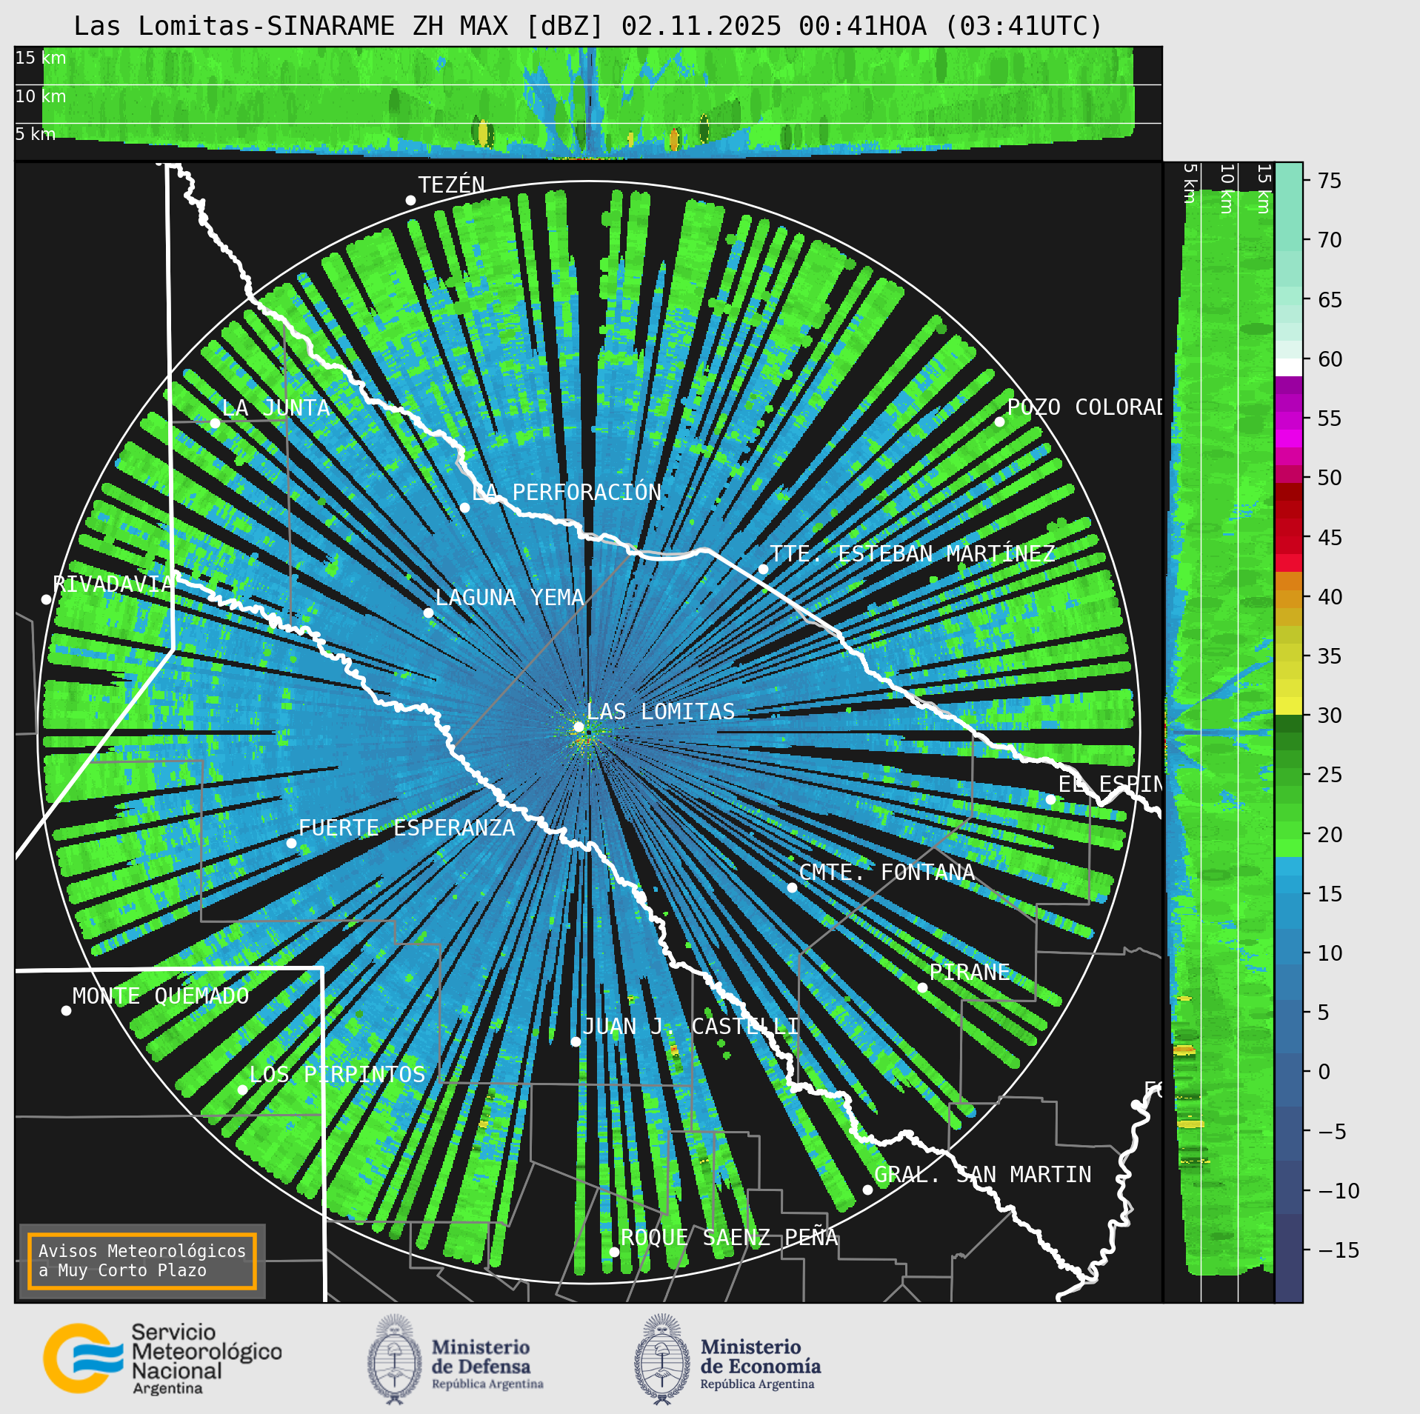Click the Rivadavia city marker dot
Viewport: 1420px width, 1414px height.
pos(46,599)
